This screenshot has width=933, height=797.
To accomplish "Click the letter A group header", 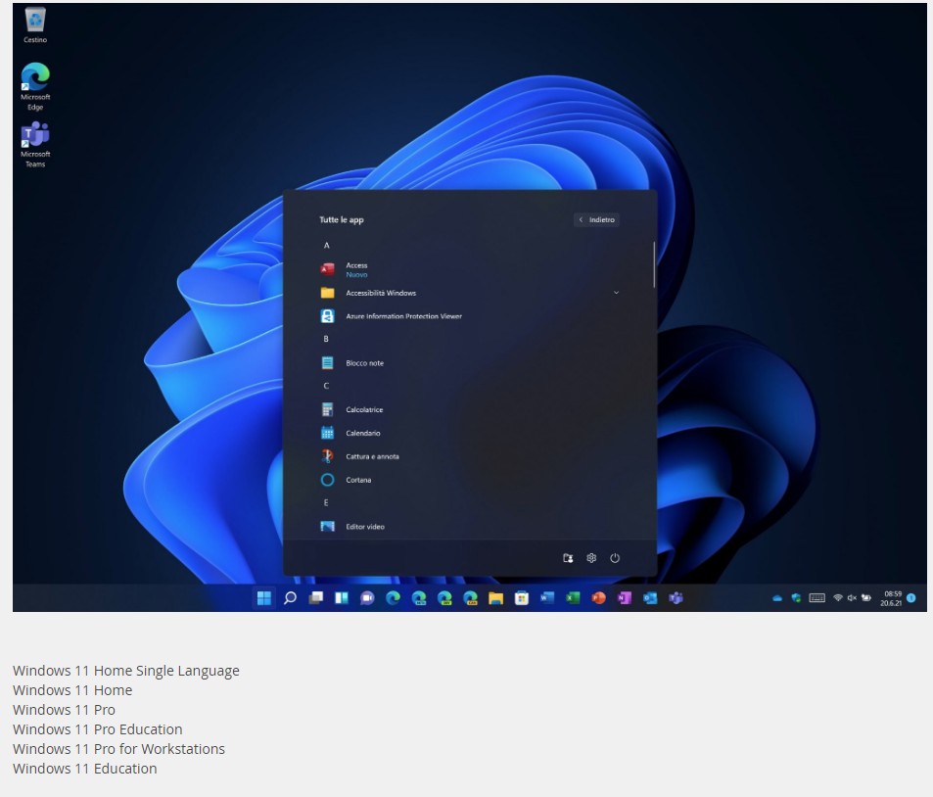I will (326, 245).
